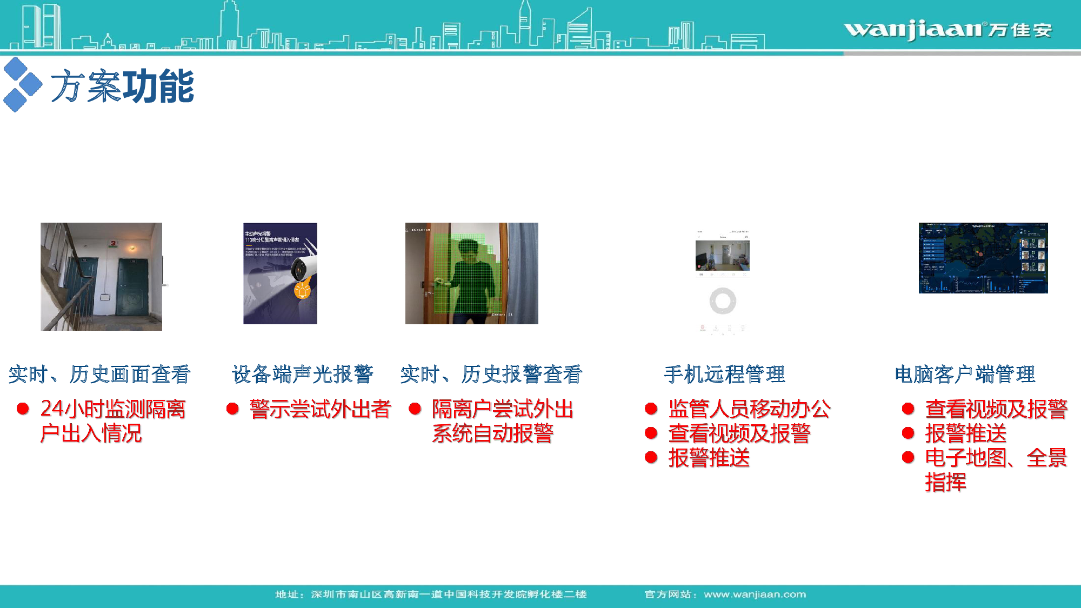This screenshot has width=1081, height=608.
Task: Click bullet text 警示尝试外出者
Action: [320, 409]
